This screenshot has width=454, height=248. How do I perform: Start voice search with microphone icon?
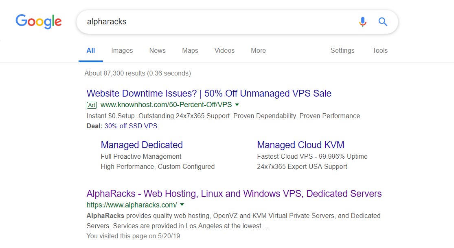362,22
